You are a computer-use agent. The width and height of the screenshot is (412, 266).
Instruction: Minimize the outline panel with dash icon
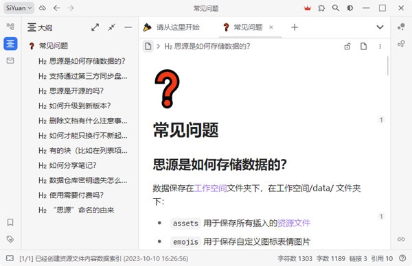tap(128, 27)
